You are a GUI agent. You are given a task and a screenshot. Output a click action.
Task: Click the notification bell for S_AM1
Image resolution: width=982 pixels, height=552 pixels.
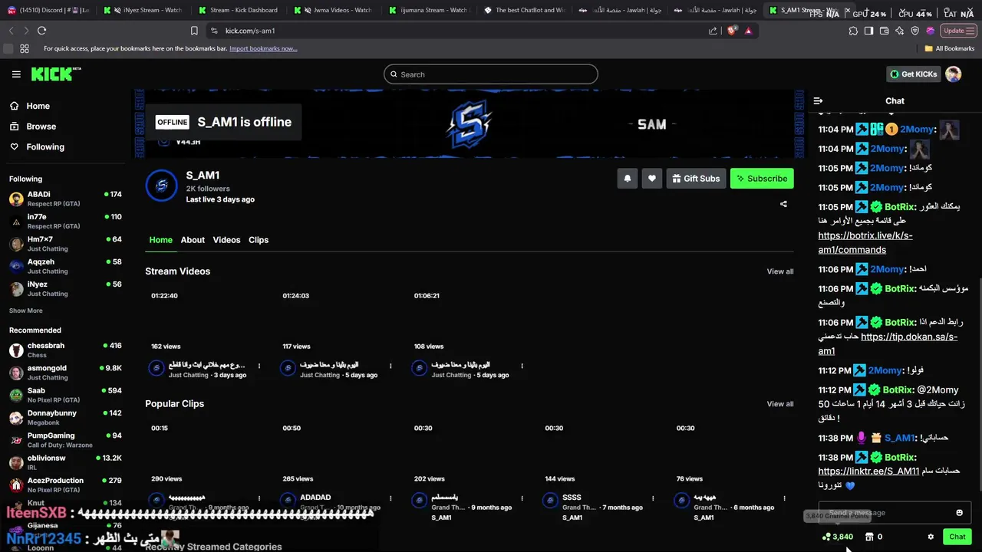[x=627, y=179]
